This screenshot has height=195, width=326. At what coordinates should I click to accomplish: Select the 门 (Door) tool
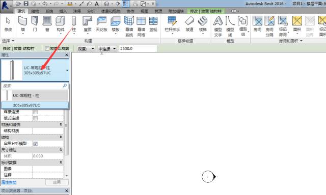(x=35, y=24)
